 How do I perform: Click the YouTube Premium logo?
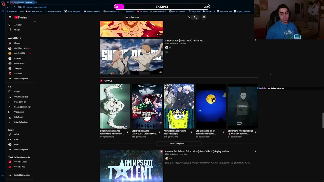[21, 17]
